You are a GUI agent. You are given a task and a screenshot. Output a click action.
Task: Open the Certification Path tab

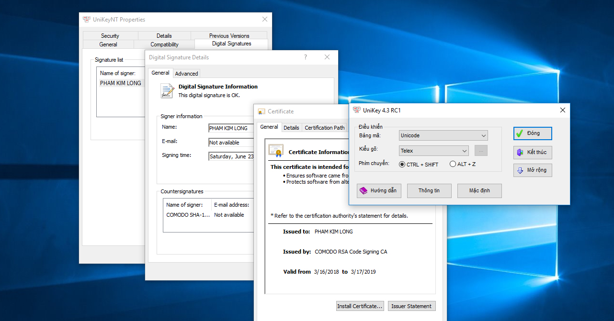click(x=325, y=128)
